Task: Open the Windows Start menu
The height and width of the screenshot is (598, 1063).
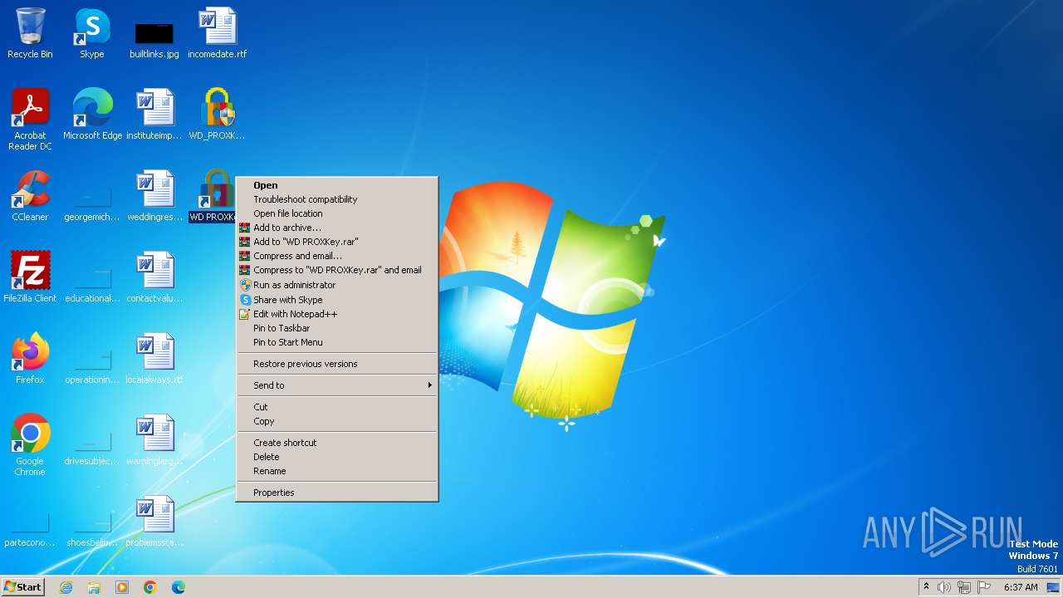Action: pyautogui.click(x=22, y=587)
